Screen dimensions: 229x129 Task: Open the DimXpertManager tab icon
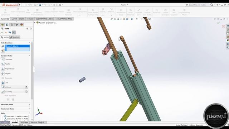(17, 25)
